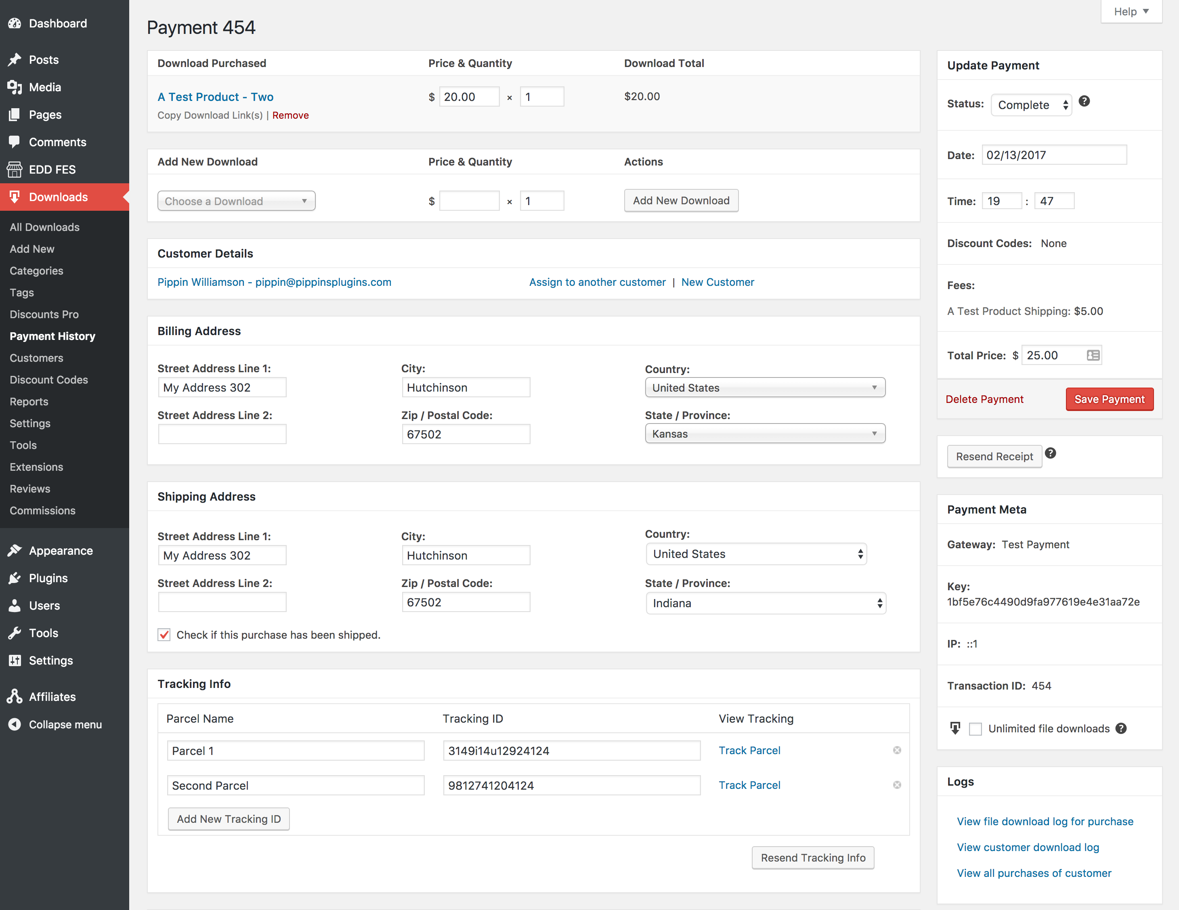Enable Unlimited file downloads checkbox

pos(975,729)
